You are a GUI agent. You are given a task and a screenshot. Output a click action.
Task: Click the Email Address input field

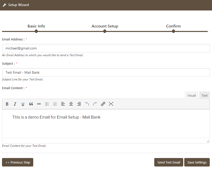click(106, 48)
